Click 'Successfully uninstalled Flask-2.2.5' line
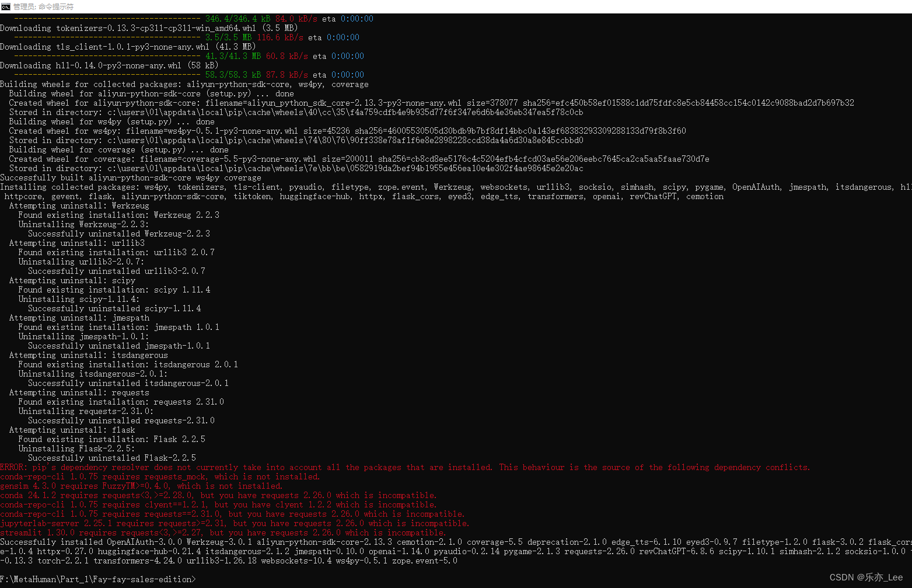The width and height of the screenshot is (912, 588). coord(112,458)
